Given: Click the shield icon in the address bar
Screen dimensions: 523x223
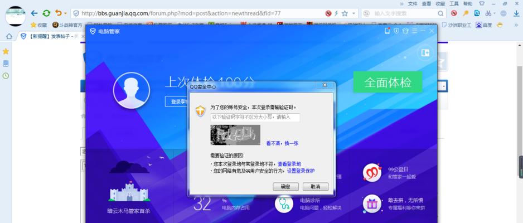Looking at the screenshot, I should [76, 13].
